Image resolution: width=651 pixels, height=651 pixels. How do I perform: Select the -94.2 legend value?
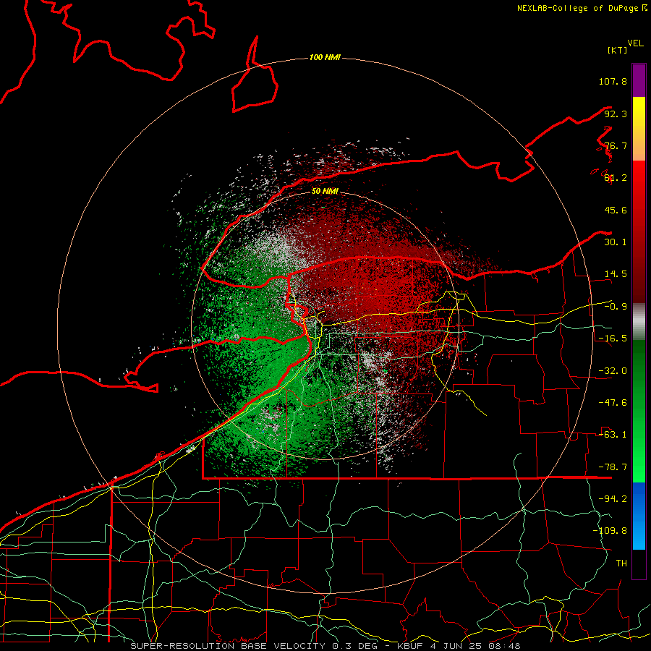(x=613, y=498)
